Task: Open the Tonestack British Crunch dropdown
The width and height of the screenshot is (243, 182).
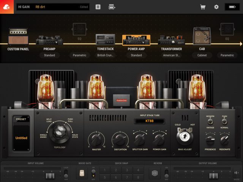Action: 105,55
